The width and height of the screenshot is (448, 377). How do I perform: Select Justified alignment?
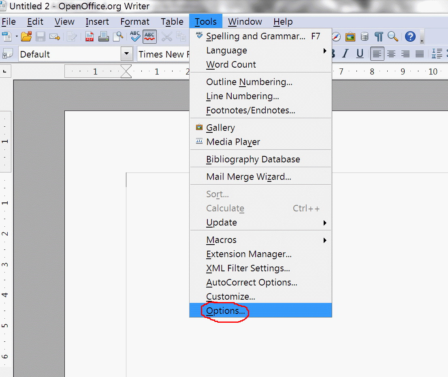coord(420,54)
